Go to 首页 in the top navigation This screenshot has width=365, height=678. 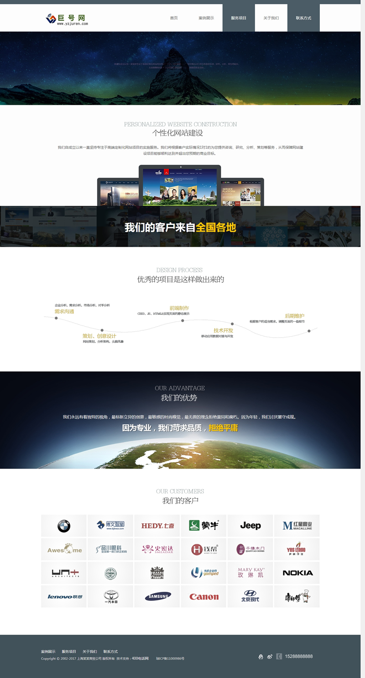coord(174,18)
